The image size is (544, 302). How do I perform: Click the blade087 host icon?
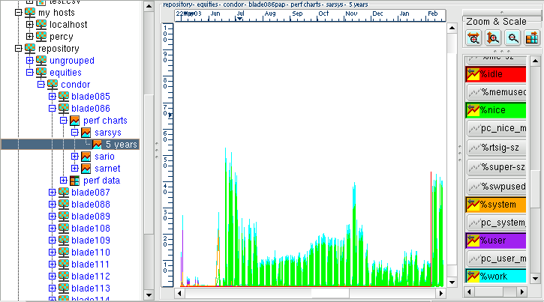[x=64, y=193]
